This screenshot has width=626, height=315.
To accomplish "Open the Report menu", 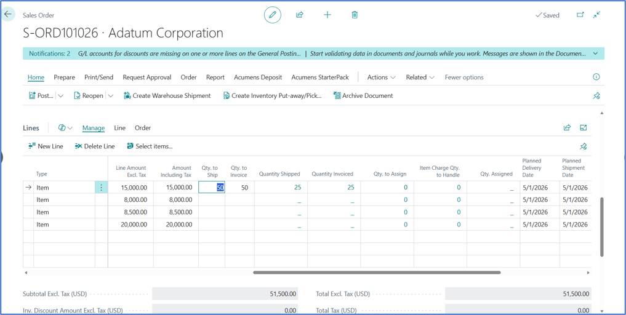I will point(215,78).
